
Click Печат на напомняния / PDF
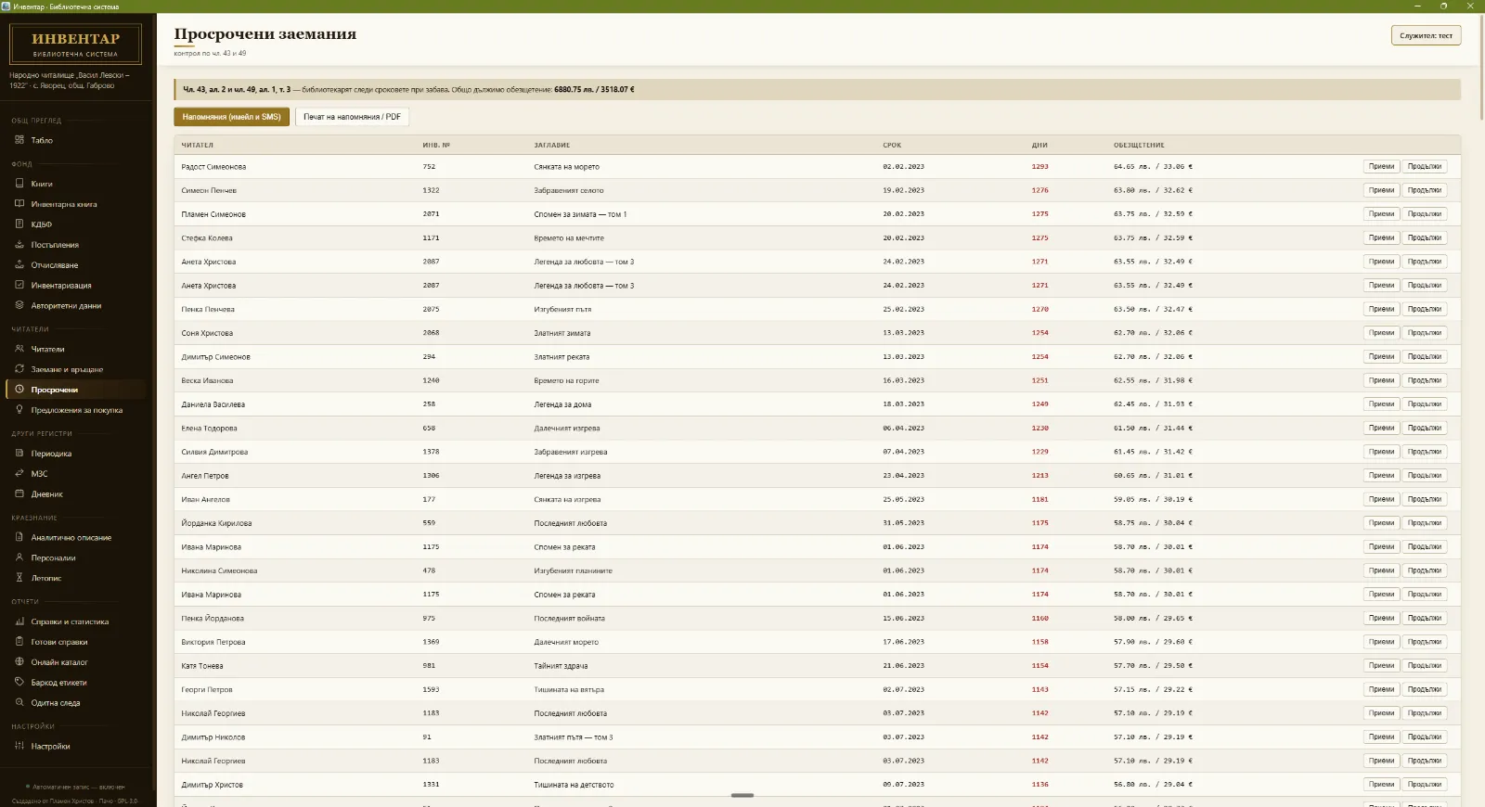pyautogui.click(x=352, y=117)
